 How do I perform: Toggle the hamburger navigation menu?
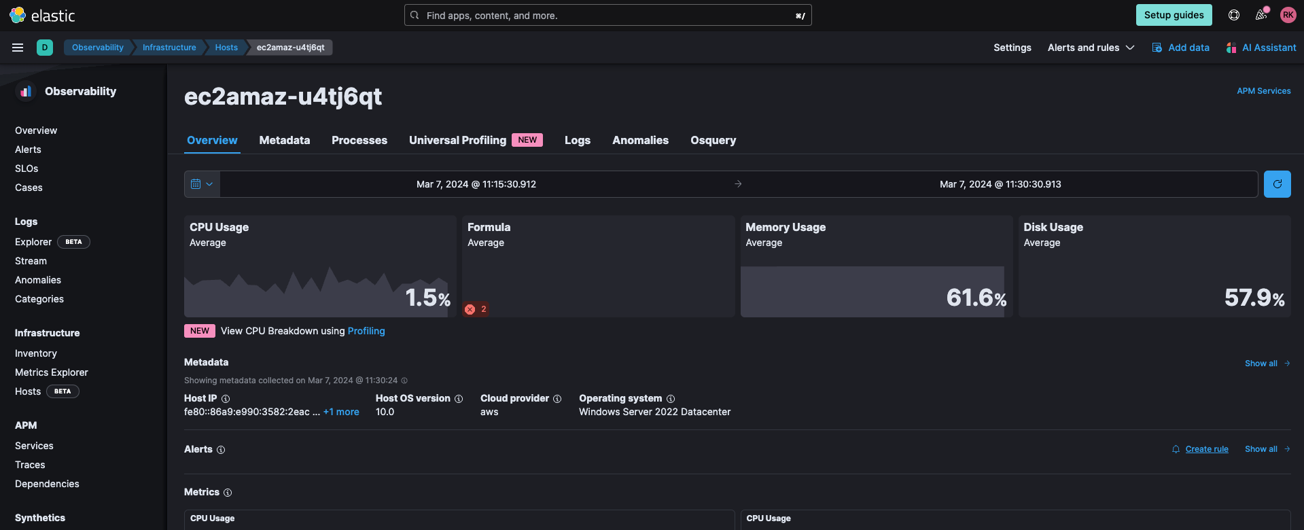18,48
